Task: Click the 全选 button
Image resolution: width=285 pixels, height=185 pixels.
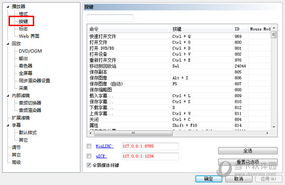Action: (248, 151)
